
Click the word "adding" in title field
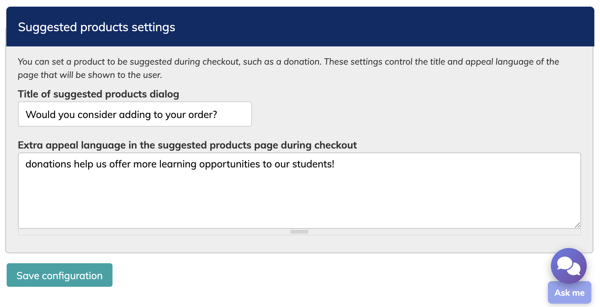tap(135, 115)
